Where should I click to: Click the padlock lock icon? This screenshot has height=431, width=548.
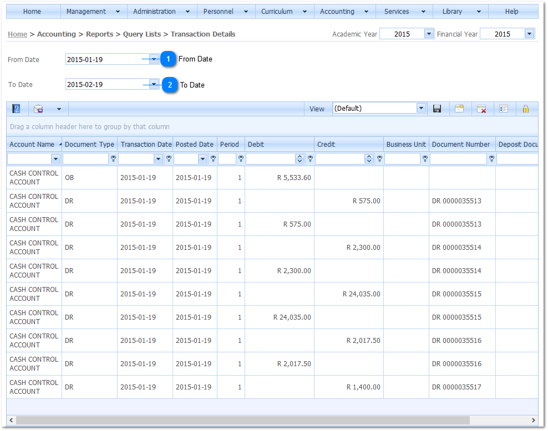pos(526,109)
